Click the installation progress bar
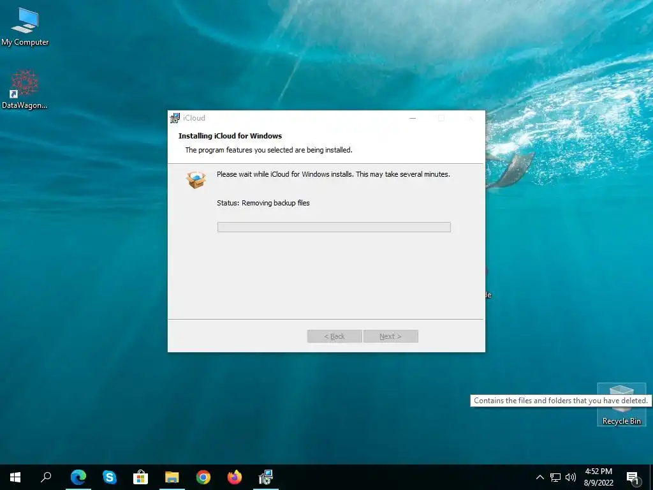The height and width of the screenshot is (490, 653). [x=334, y=227]
